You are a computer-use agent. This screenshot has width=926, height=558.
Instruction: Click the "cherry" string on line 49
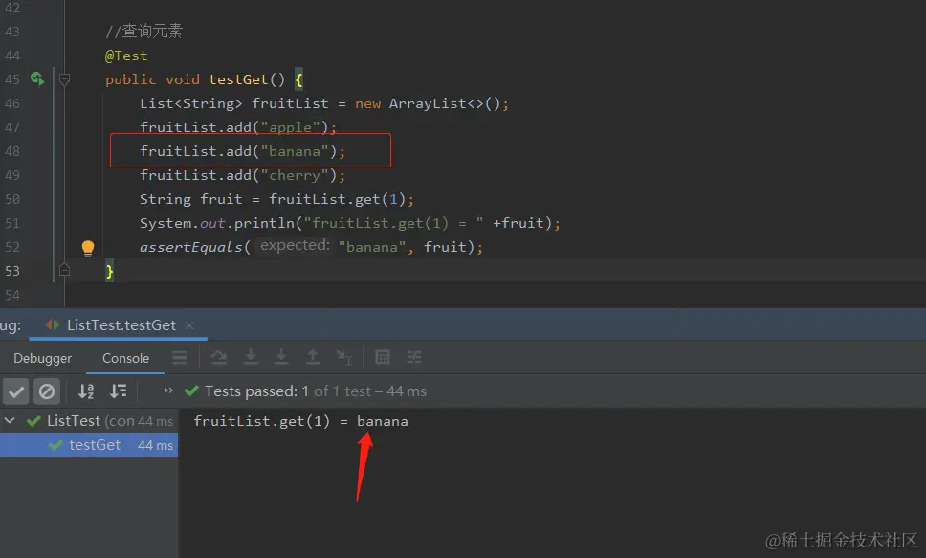pos(294,175)
